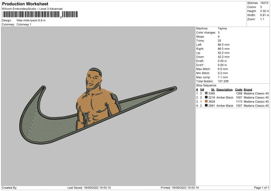The height and width of the screenshot is (191, 271).
Task: Click the 'Created By:' footer label
Action: (x=9, y=188)
